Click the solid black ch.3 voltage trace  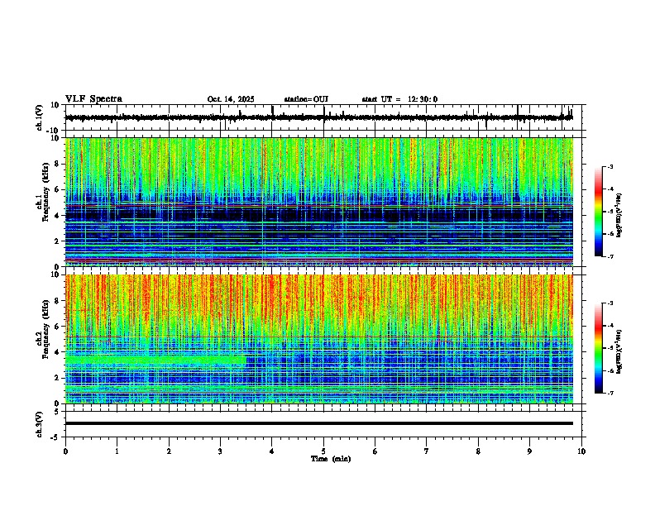[x=319, y=423]
